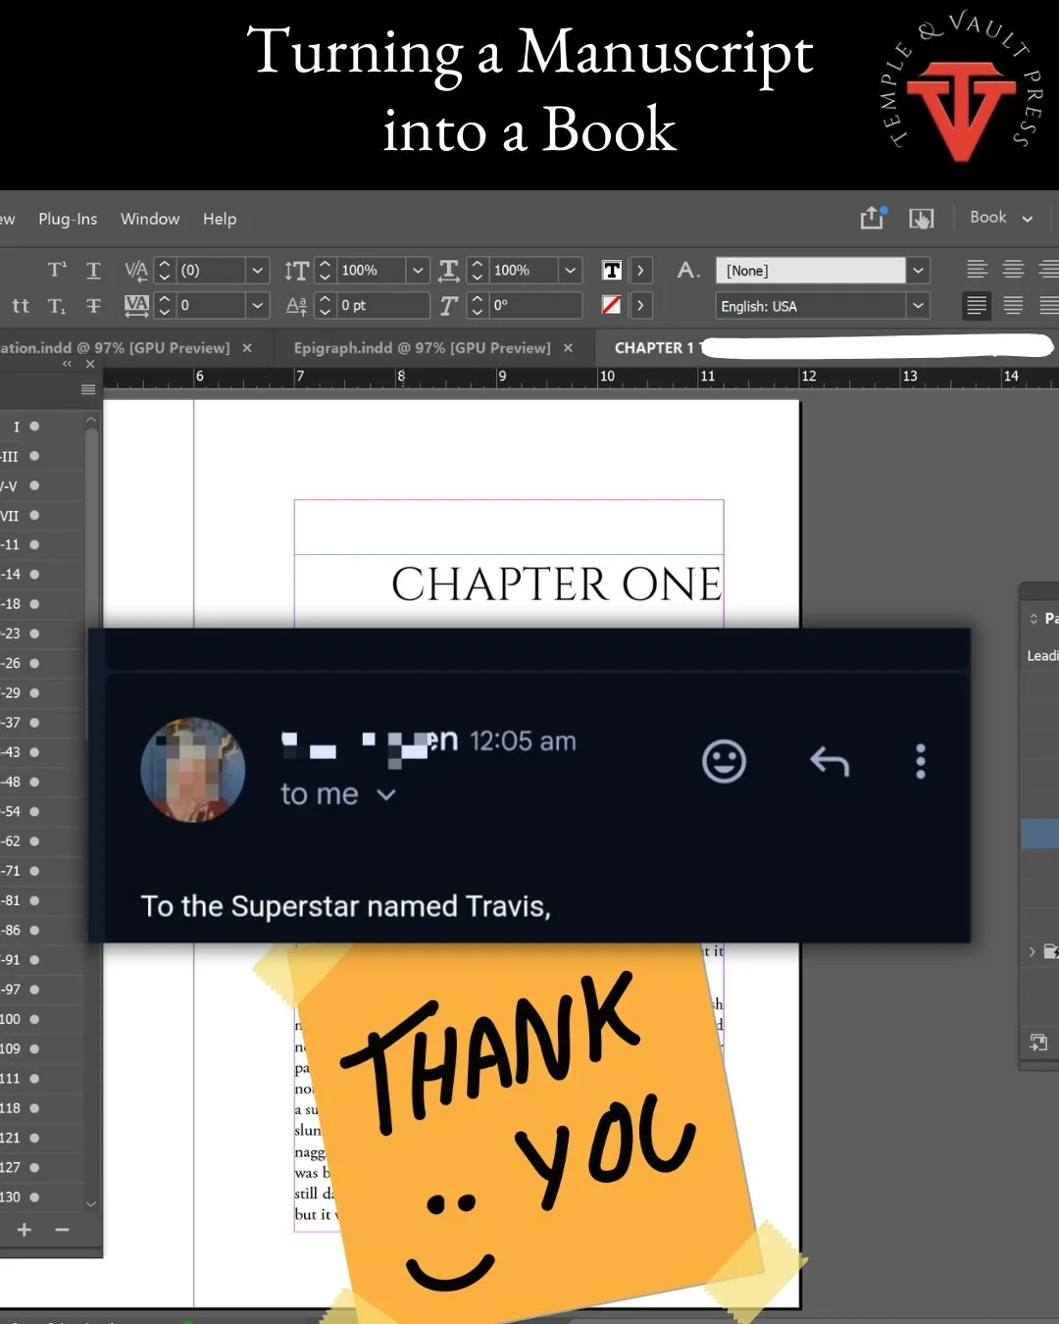Click the 'to me' recipient text
The height and width of the screenshot is (1324, 1059).
coord(320,794)
